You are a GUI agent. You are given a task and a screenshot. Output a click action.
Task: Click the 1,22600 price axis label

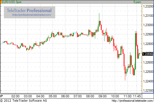coord(148,62)
